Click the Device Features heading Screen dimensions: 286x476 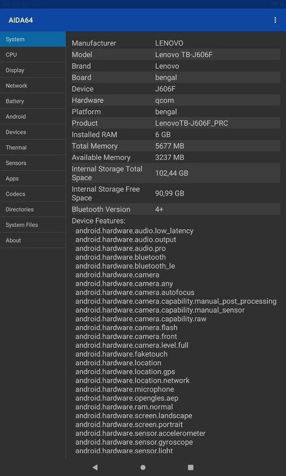tap(99, 221)
